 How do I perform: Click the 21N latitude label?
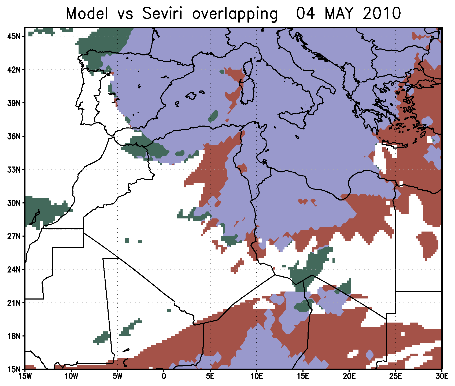coord(14,303)
